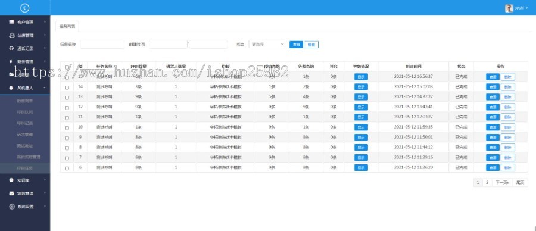Viewport: 536px width, 231px height.
Task: Click the 下一页 next page link
Action: (503, 182)
